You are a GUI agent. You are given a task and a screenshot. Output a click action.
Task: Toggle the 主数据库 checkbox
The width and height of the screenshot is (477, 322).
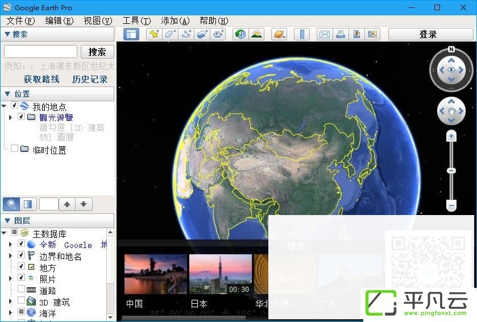14,232
